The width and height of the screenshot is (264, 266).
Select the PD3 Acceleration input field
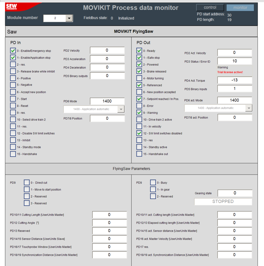click(x=107, y=59)
